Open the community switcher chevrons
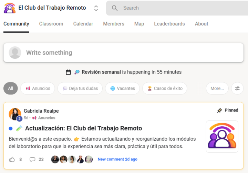This screenshot has width=248, height=173. tap(96, 8)
